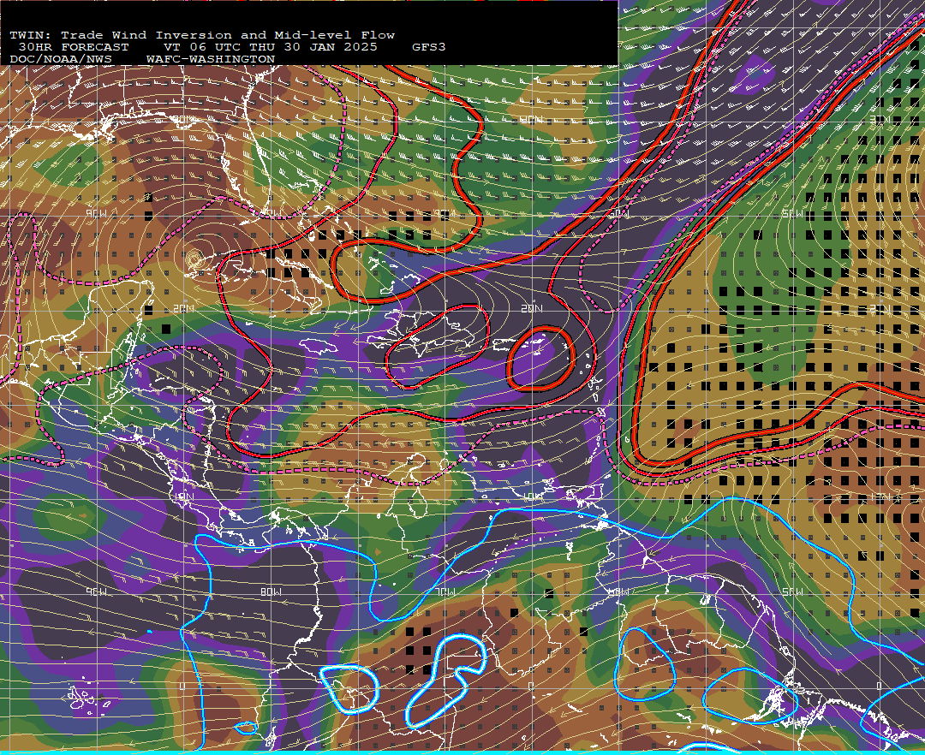This screenshot has height=755, width=925.
Task: Click the 80W label just off Florida's southeast coast
Action: (x=272, y=213)
